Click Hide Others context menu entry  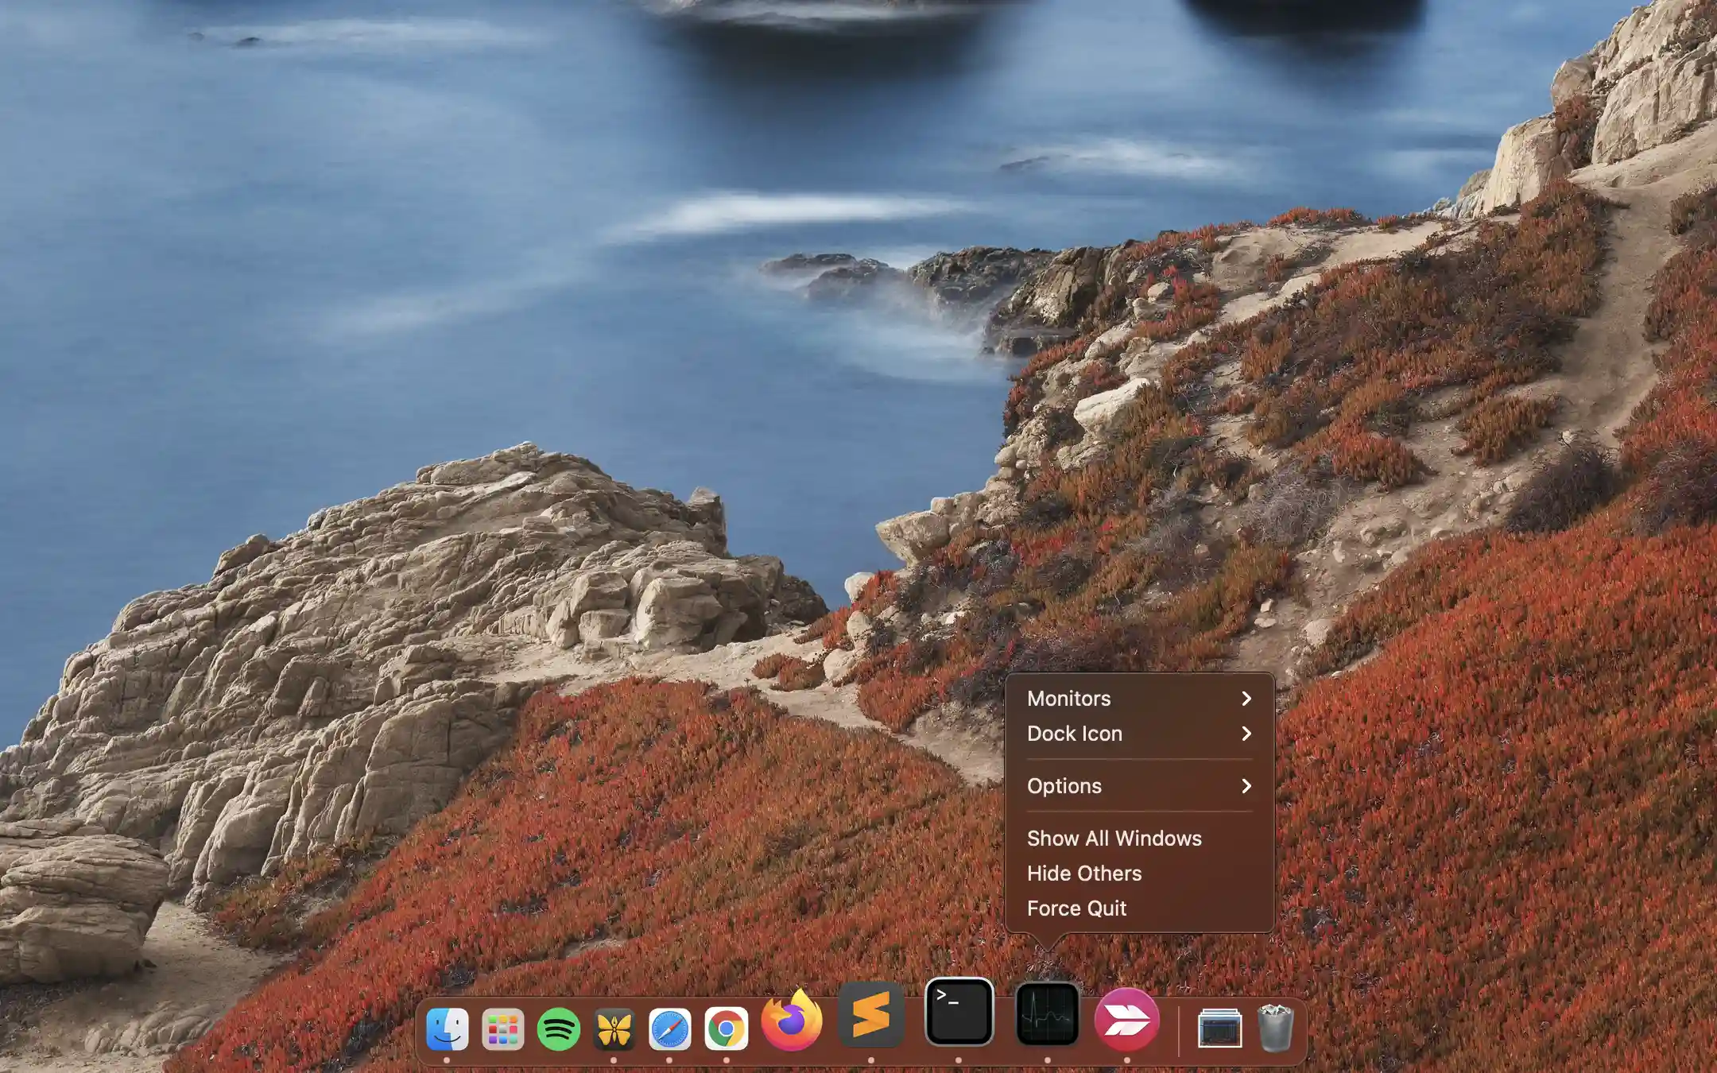1084,873
